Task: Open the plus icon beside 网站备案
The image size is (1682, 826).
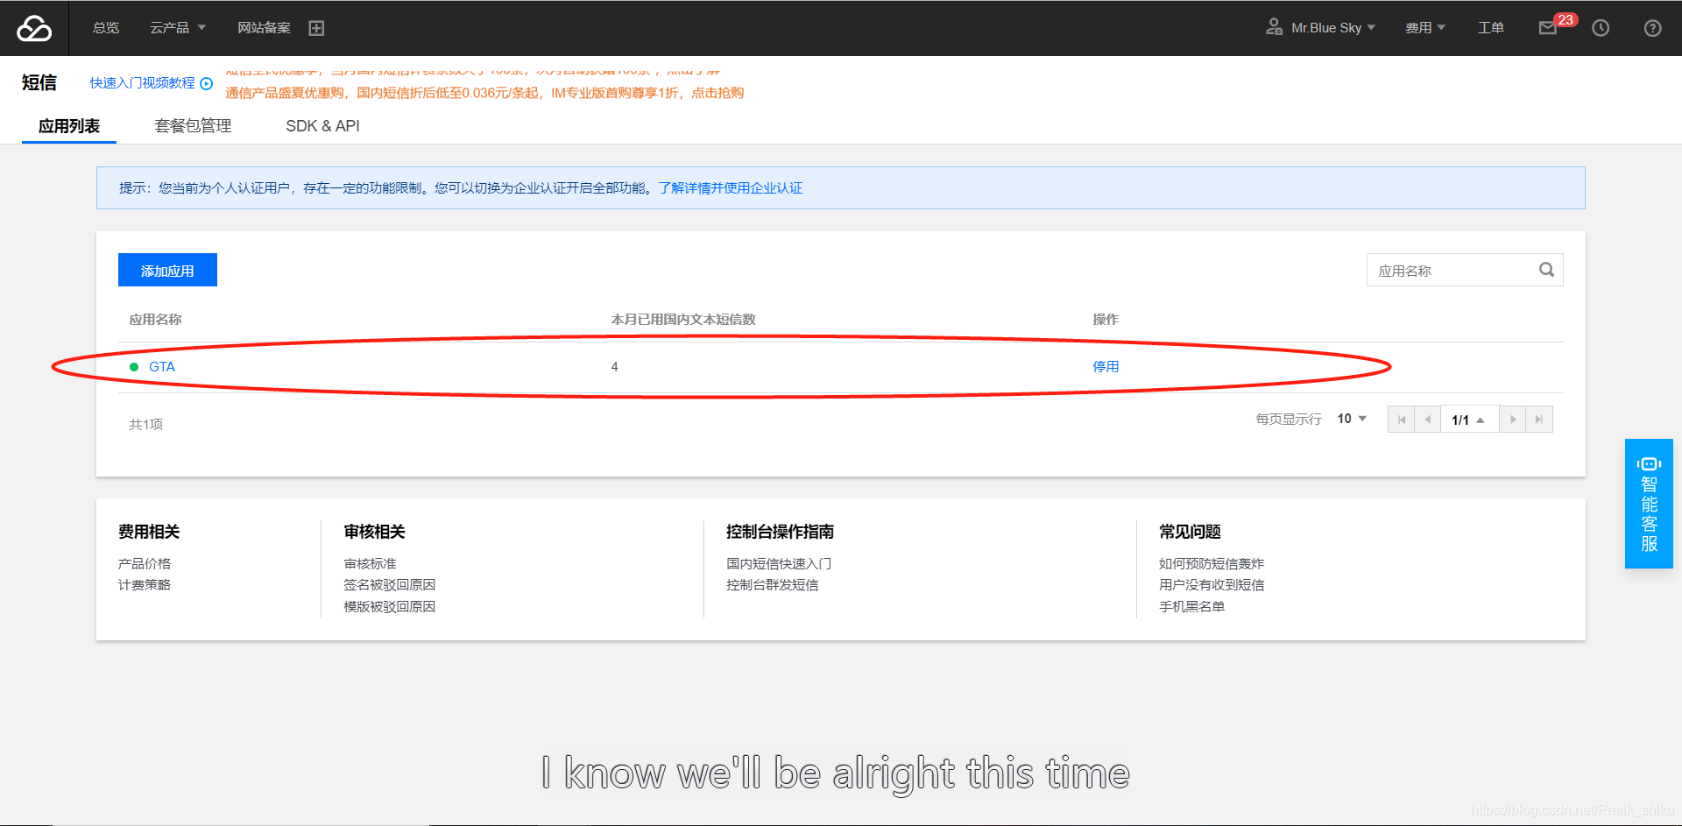Action: 316,28
